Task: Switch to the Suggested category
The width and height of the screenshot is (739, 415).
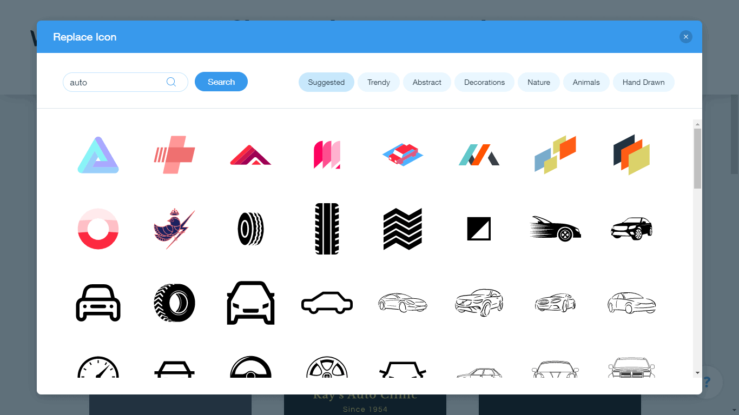Action: pyautogui.click(x=326, y=82)
